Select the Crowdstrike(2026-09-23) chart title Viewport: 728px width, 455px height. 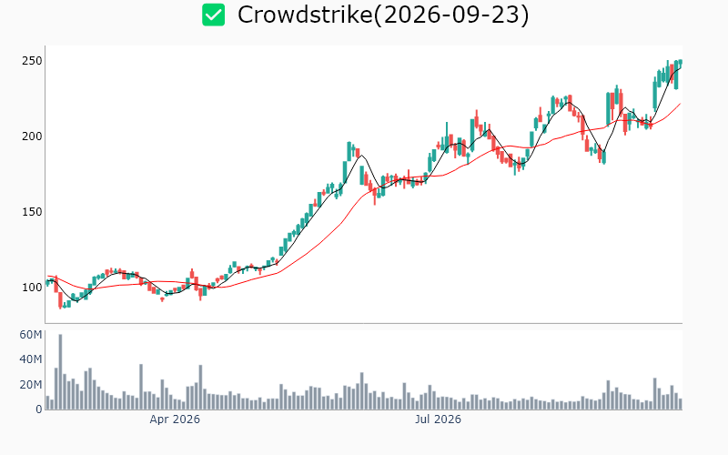(383, 15)
